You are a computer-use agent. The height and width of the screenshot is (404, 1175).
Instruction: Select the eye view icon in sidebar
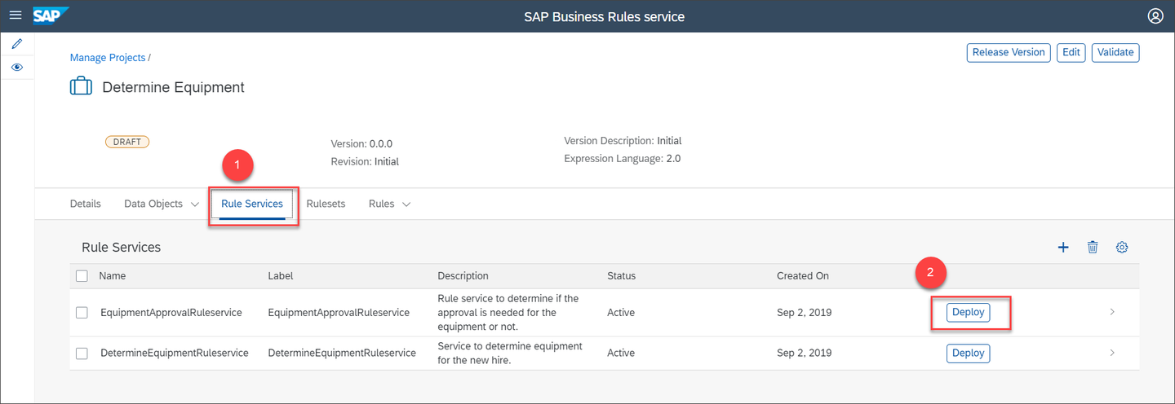(x=17, y=68)
